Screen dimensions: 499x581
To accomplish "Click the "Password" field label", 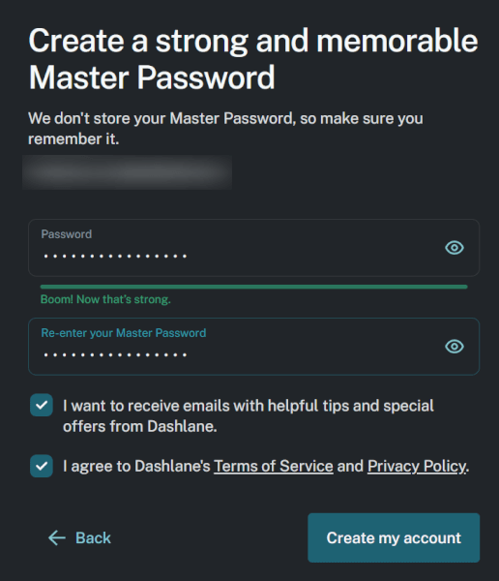I will (x=67, y=234).
